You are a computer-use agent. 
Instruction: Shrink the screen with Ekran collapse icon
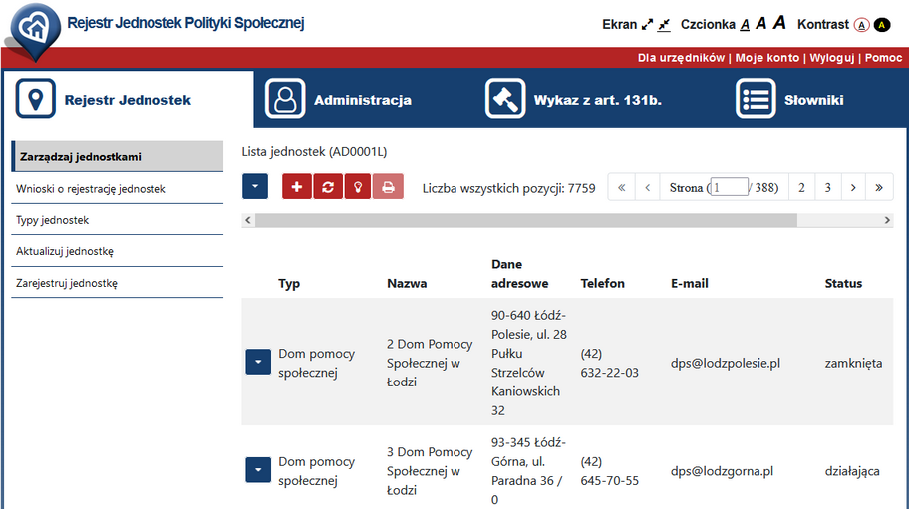pyautogui.click(x=665, y=24)
